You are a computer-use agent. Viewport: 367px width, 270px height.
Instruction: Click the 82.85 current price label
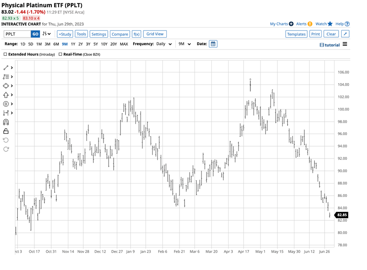point(342,215)
